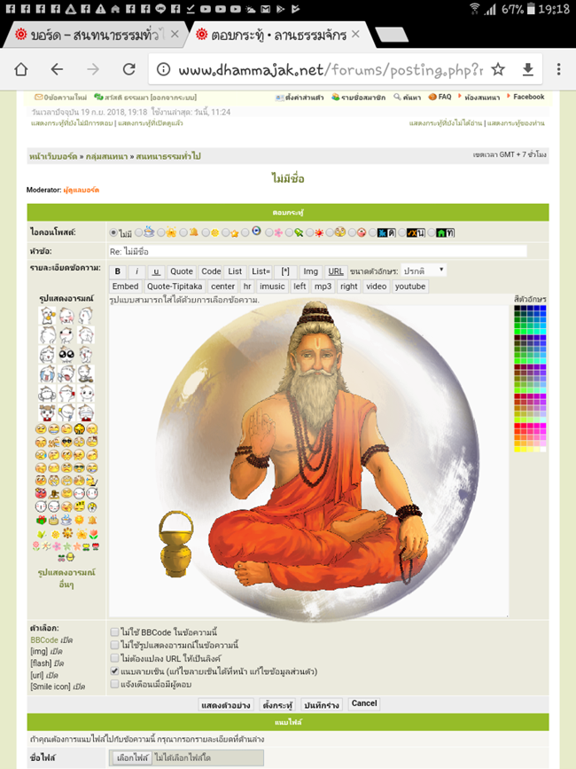Pick the black swatch in the font color palette
The width and height of the screenshot is (576, 769).
pos(517,309)
